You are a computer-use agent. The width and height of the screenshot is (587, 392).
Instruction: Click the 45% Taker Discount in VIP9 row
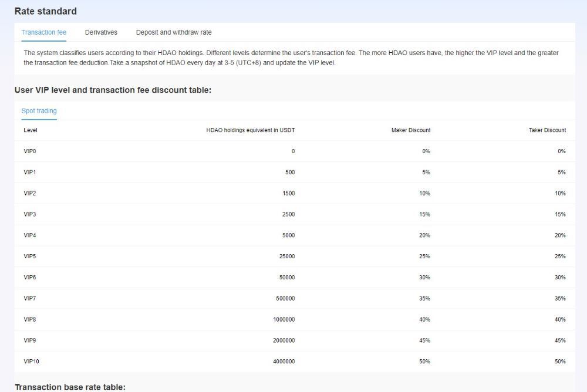tap(560, 340)
